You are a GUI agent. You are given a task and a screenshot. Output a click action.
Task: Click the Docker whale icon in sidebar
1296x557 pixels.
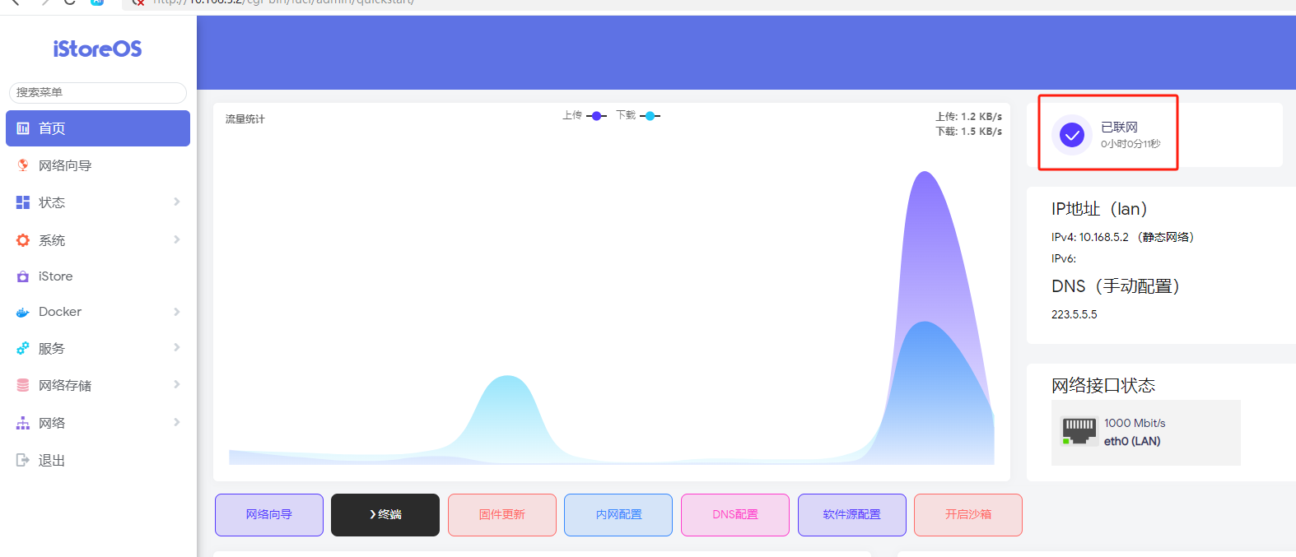point(23,313)
